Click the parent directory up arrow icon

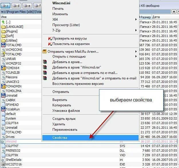click(x=3, y=22)
